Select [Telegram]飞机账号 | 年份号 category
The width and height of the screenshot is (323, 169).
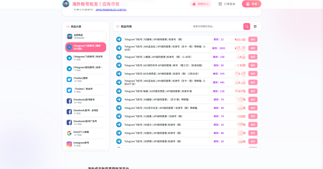(86, 58)
